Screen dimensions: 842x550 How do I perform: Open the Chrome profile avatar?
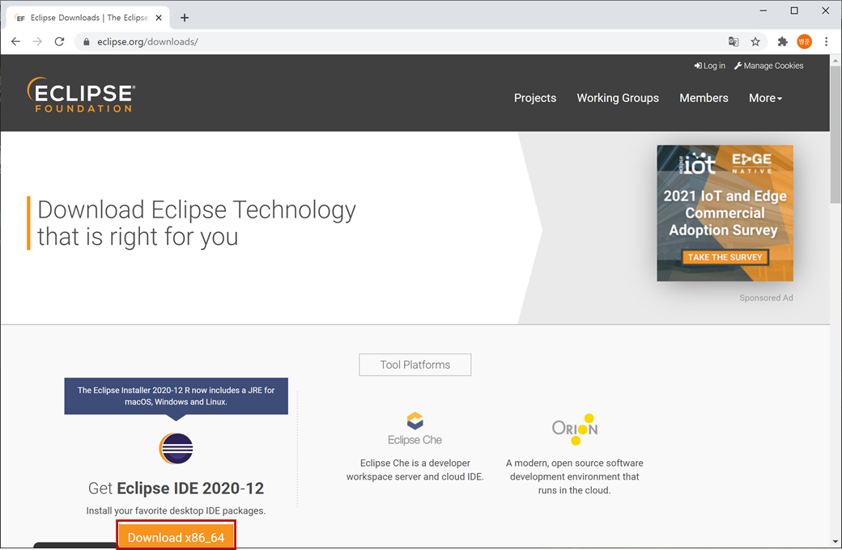coord(805,41)
